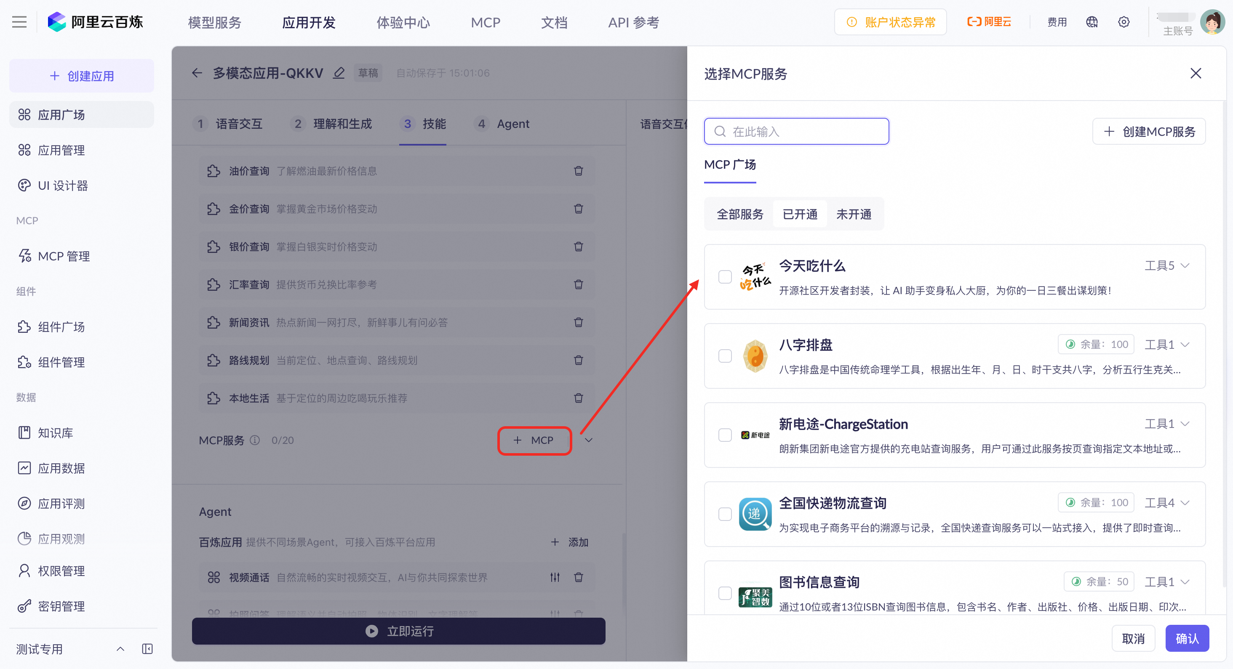
Task: Collapse the sidebar panel icon
Action: click(147, 648)
